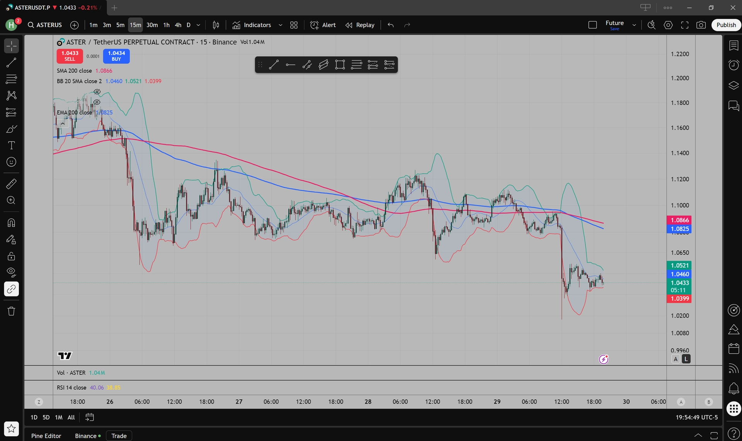
Task: Open the alerts panel with the clock icon
Action: point(733,65)
